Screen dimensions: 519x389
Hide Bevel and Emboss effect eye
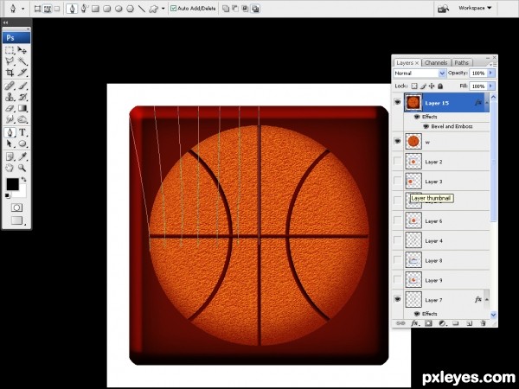click(426, 126)
